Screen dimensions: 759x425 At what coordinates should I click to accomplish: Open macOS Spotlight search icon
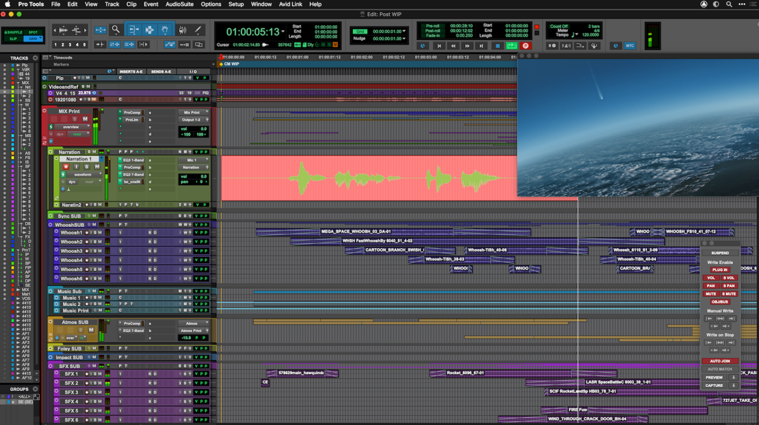(x=729, y=4)
